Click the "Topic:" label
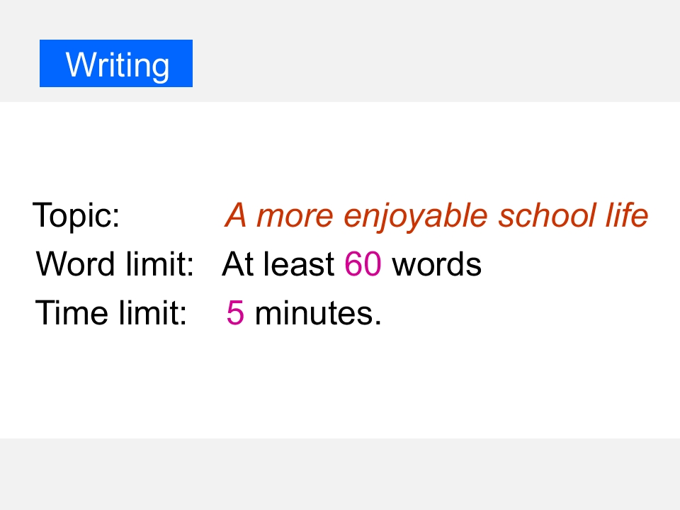 [x=76, y=215]
